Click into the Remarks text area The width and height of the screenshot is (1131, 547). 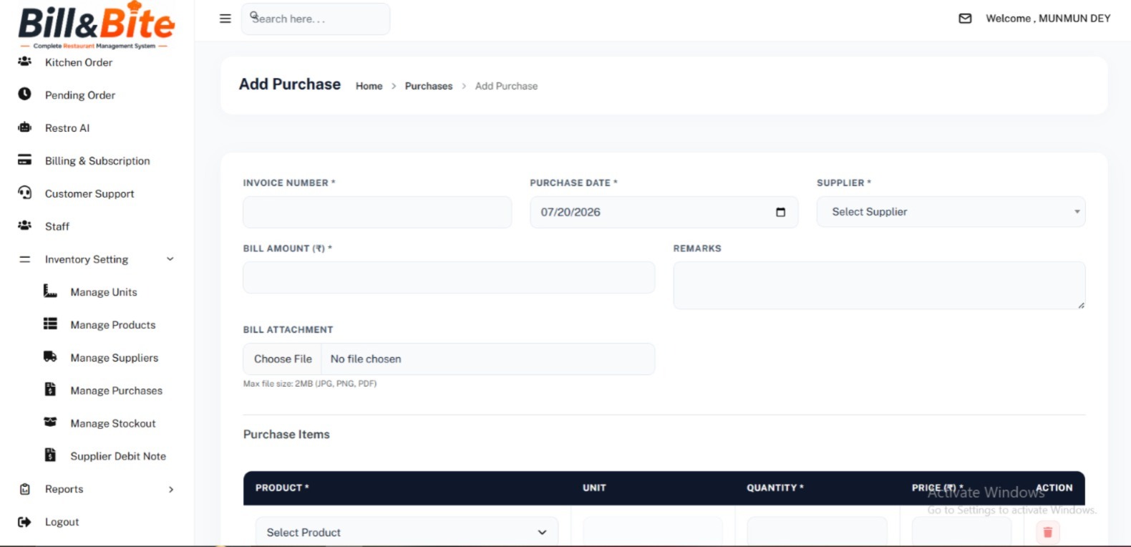click(x=879, y=285)
